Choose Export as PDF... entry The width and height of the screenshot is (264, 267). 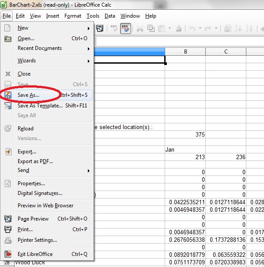53,161
